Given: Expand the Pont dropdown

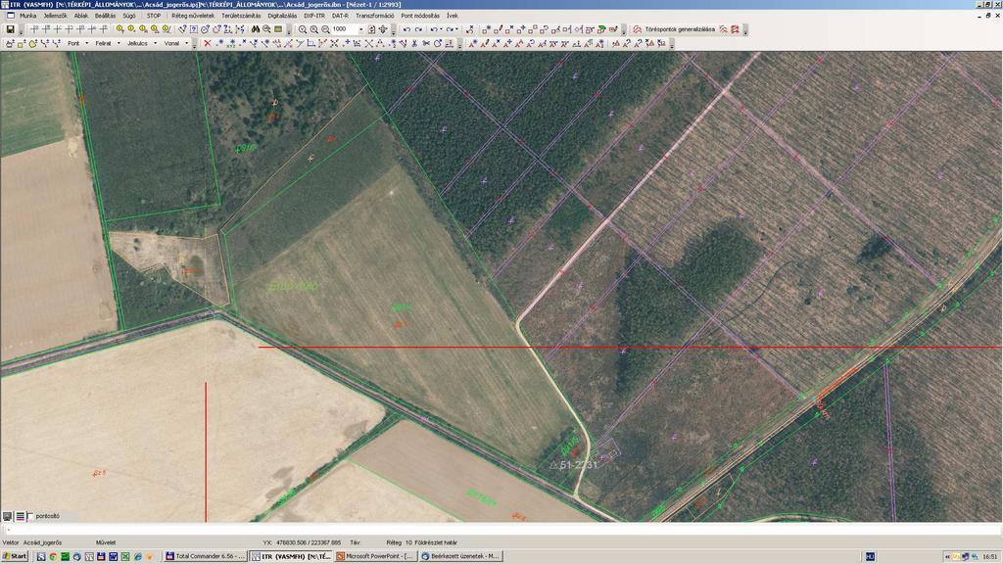Looking at the screenshot, I should click(87, 43).
